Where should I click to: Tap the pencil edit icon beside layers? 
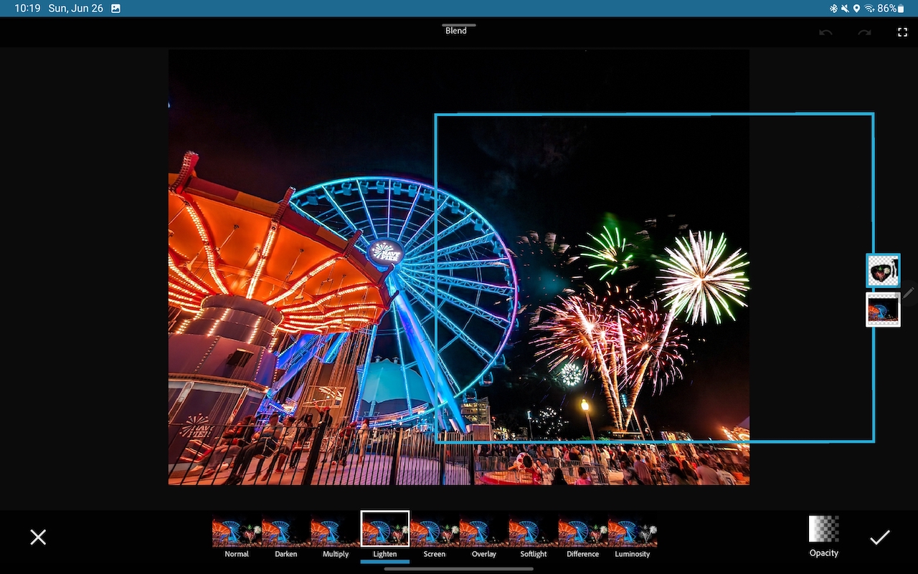pyautogui.click(x=909, y=292)
